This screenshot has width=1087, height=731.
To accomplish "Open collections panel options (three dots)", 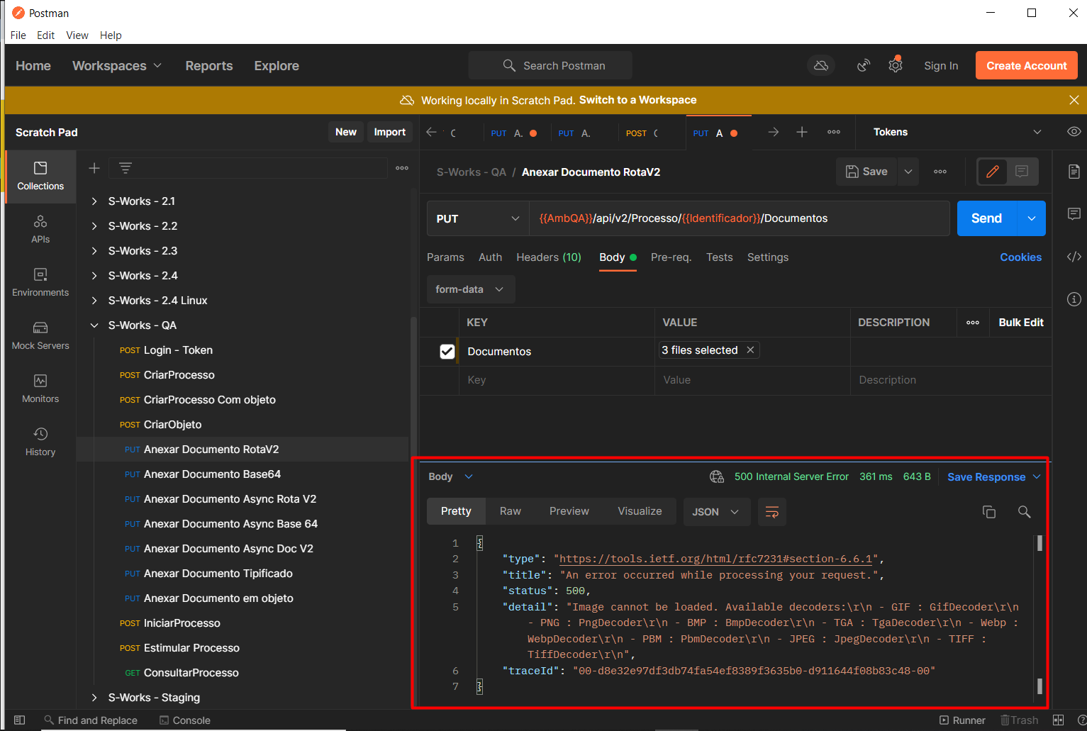I will tap(402, 168).
